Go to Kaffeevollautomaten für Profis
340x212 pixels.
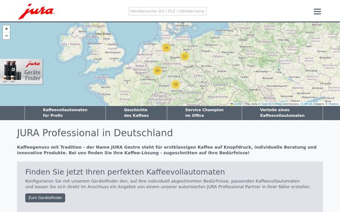point(65,113)
